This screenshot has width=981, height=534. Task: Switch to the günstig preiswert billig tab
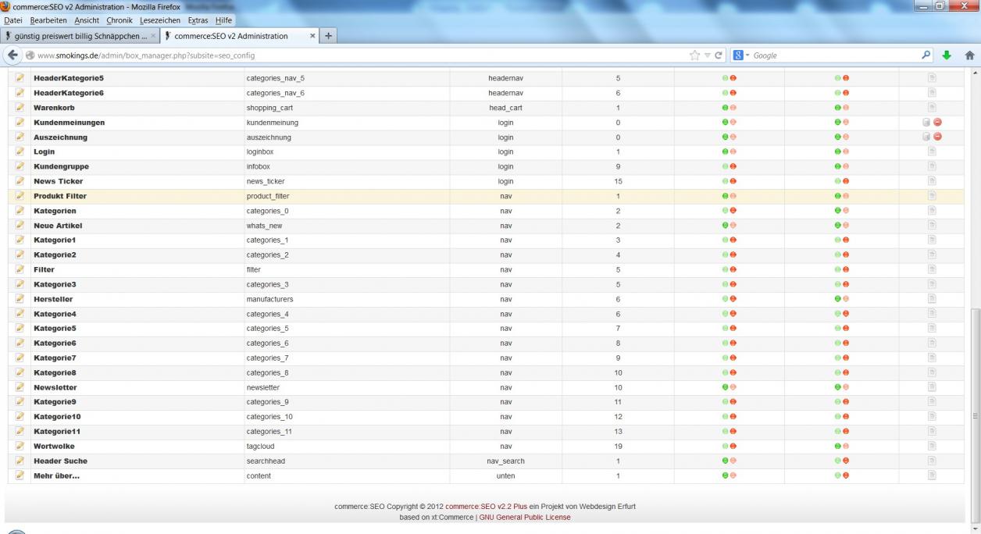point(78,36)
